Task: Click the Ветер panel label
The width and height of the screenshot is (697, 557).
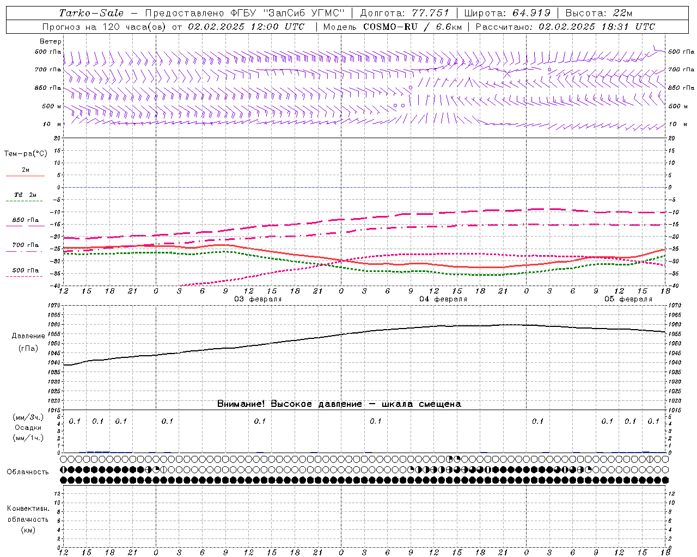Action: click(x=51, y=41)
